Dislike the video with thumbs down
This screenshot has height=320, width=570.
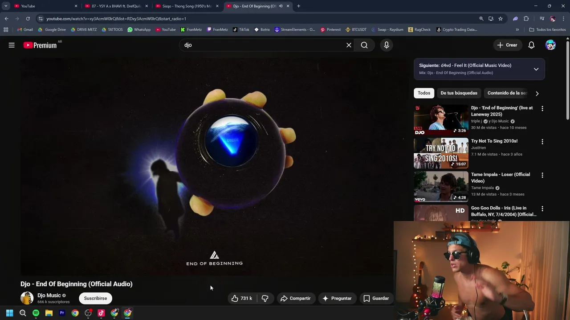265,298
